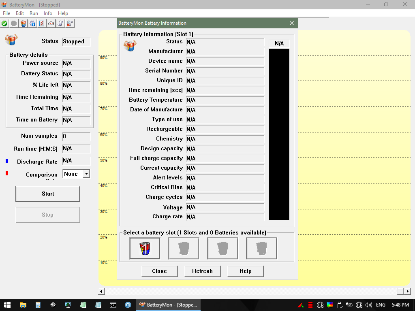Open the File menu
This screenshot has width=415, height=311.
pos(6,13)
